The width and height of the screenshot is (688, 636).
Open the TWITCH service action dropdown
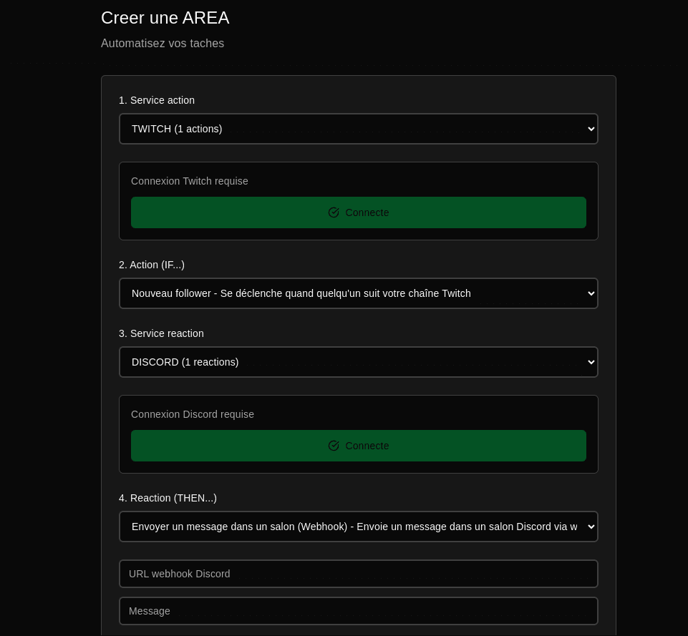point(358,129)
